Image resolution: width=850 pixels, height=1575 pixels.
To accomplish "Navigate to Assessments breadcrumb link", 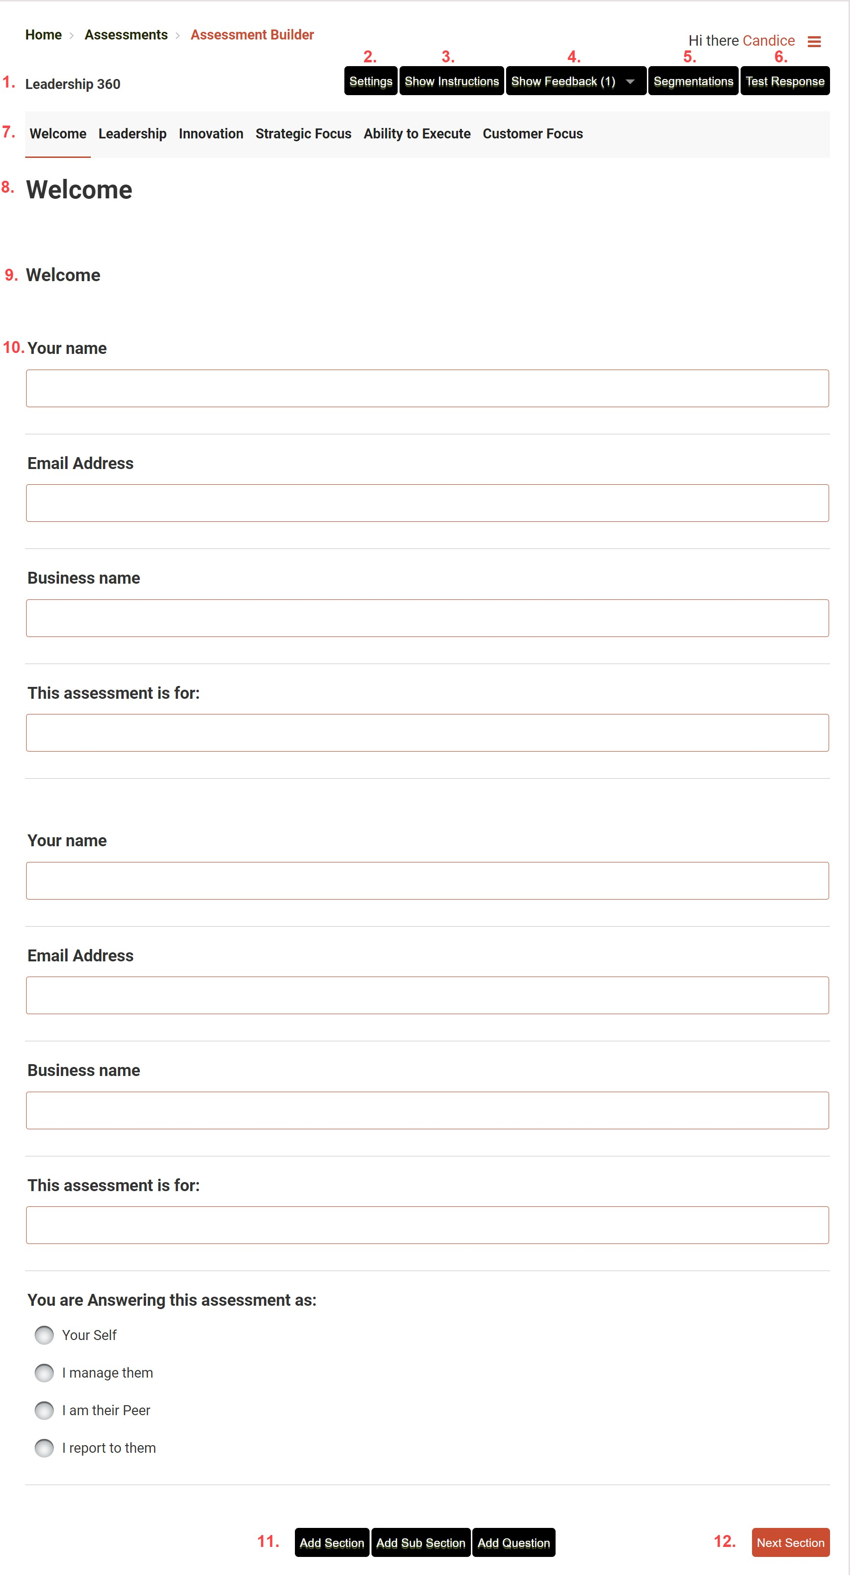I will (126, 35).
